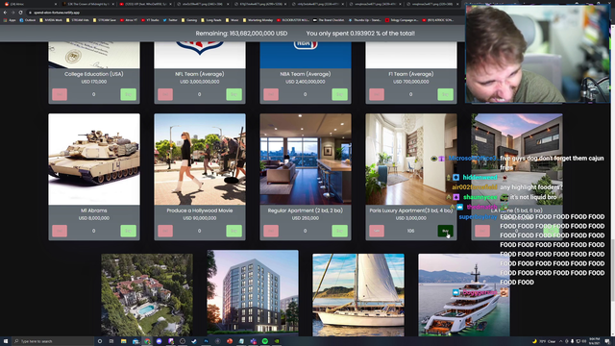Viewport: 615px width, 346px height.
Task: Sell a College Education (USA)
Action: pyautogui.click(x=60, y=94)
